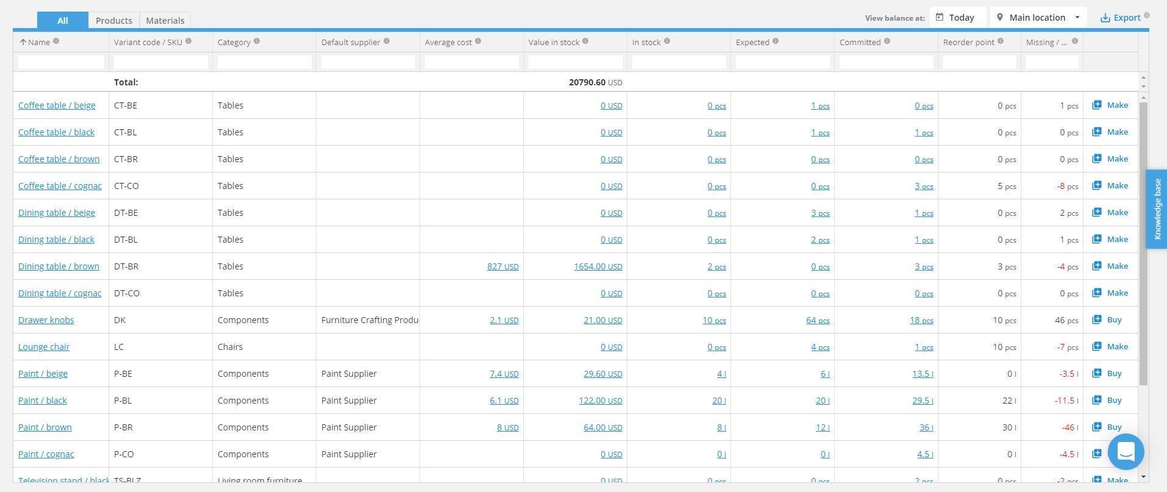Switch to the Products tab
This screenshot has height=492, width=1167.
(x=114, y=20)
